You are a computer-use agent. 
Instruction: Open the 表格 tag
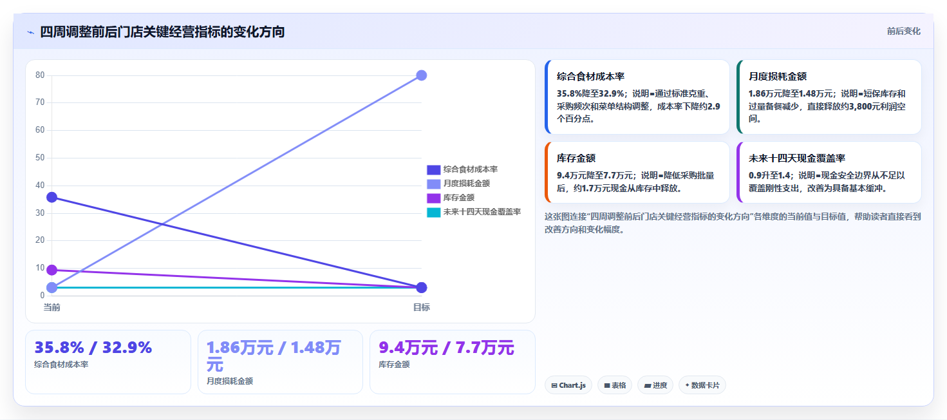pos(615,385)
